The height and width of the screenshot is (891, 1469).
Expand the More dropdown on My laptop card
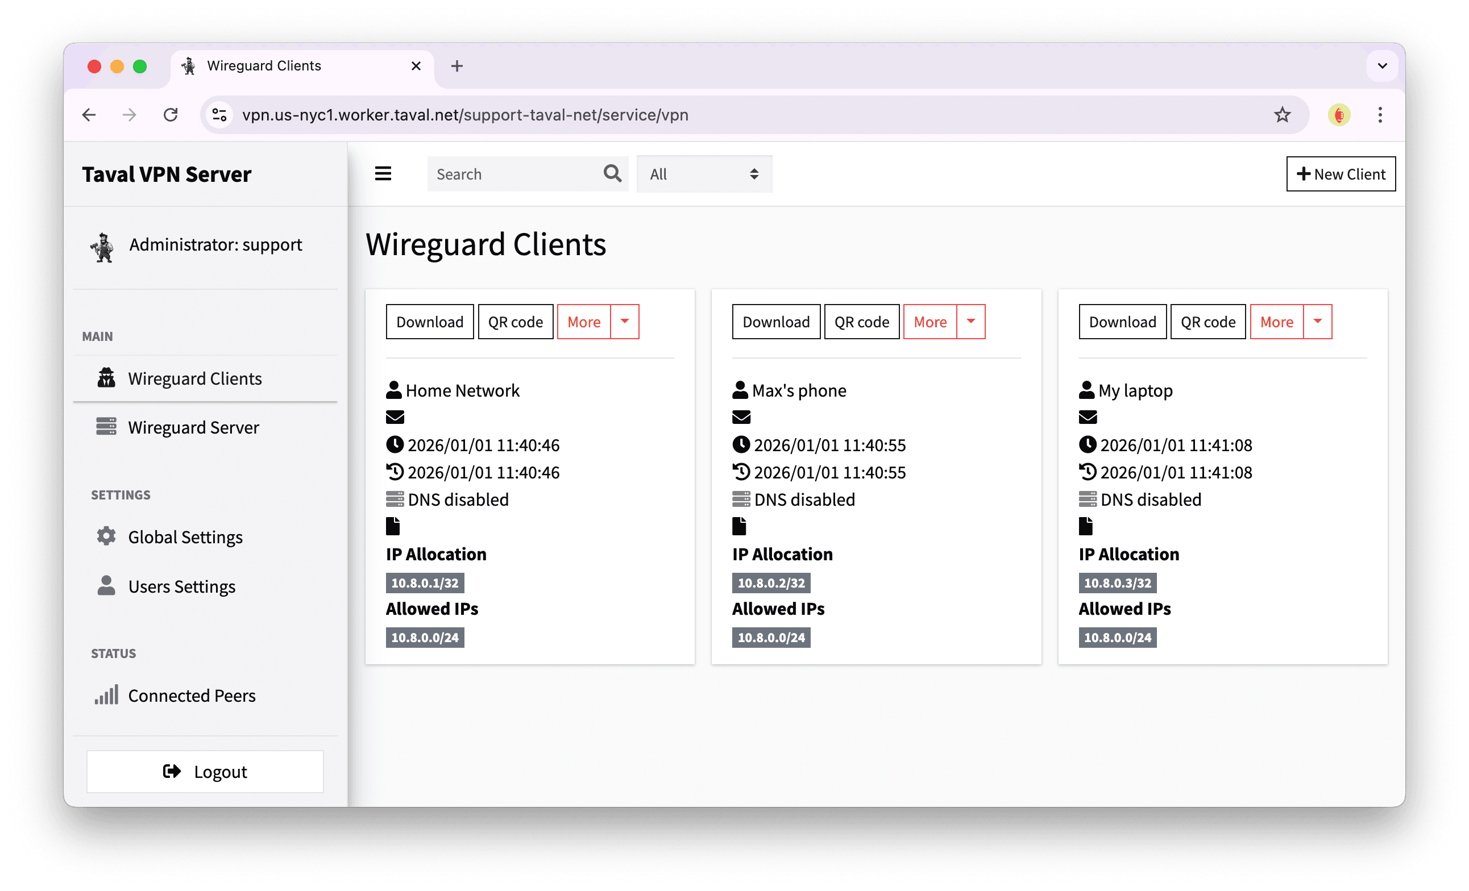(1318, 321)
